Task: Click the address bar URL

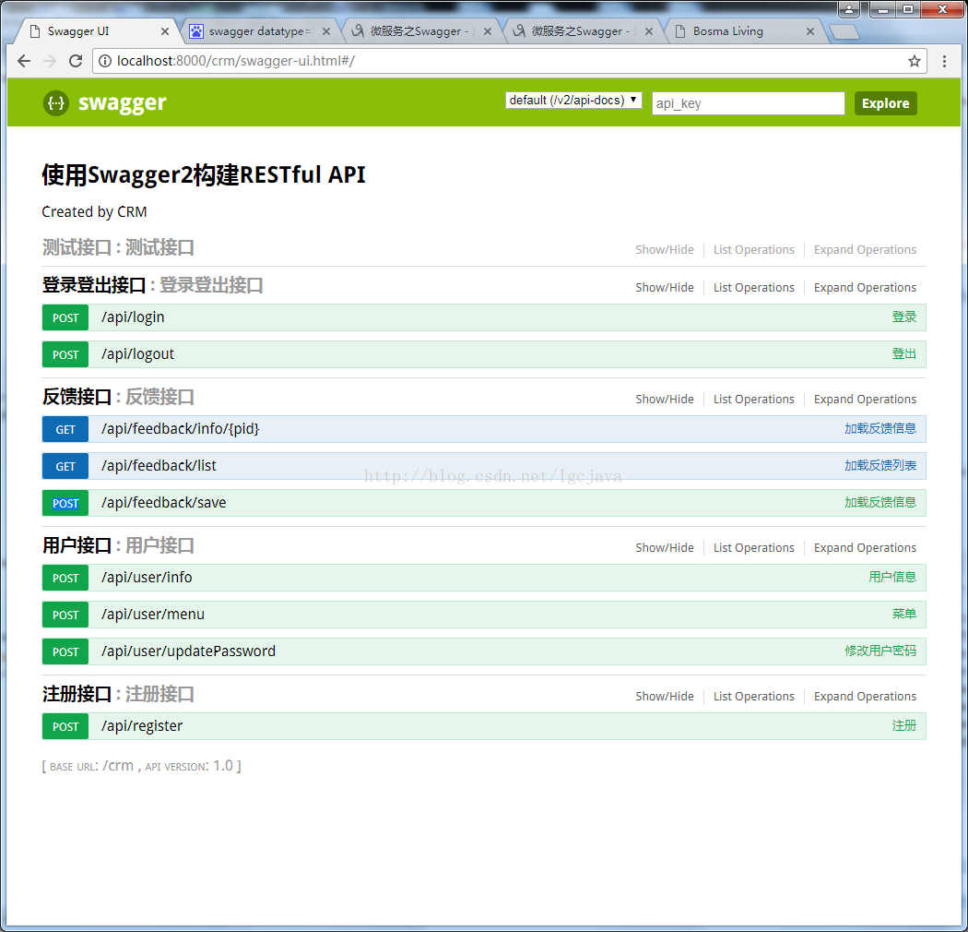Action: [x=235, y=61]
